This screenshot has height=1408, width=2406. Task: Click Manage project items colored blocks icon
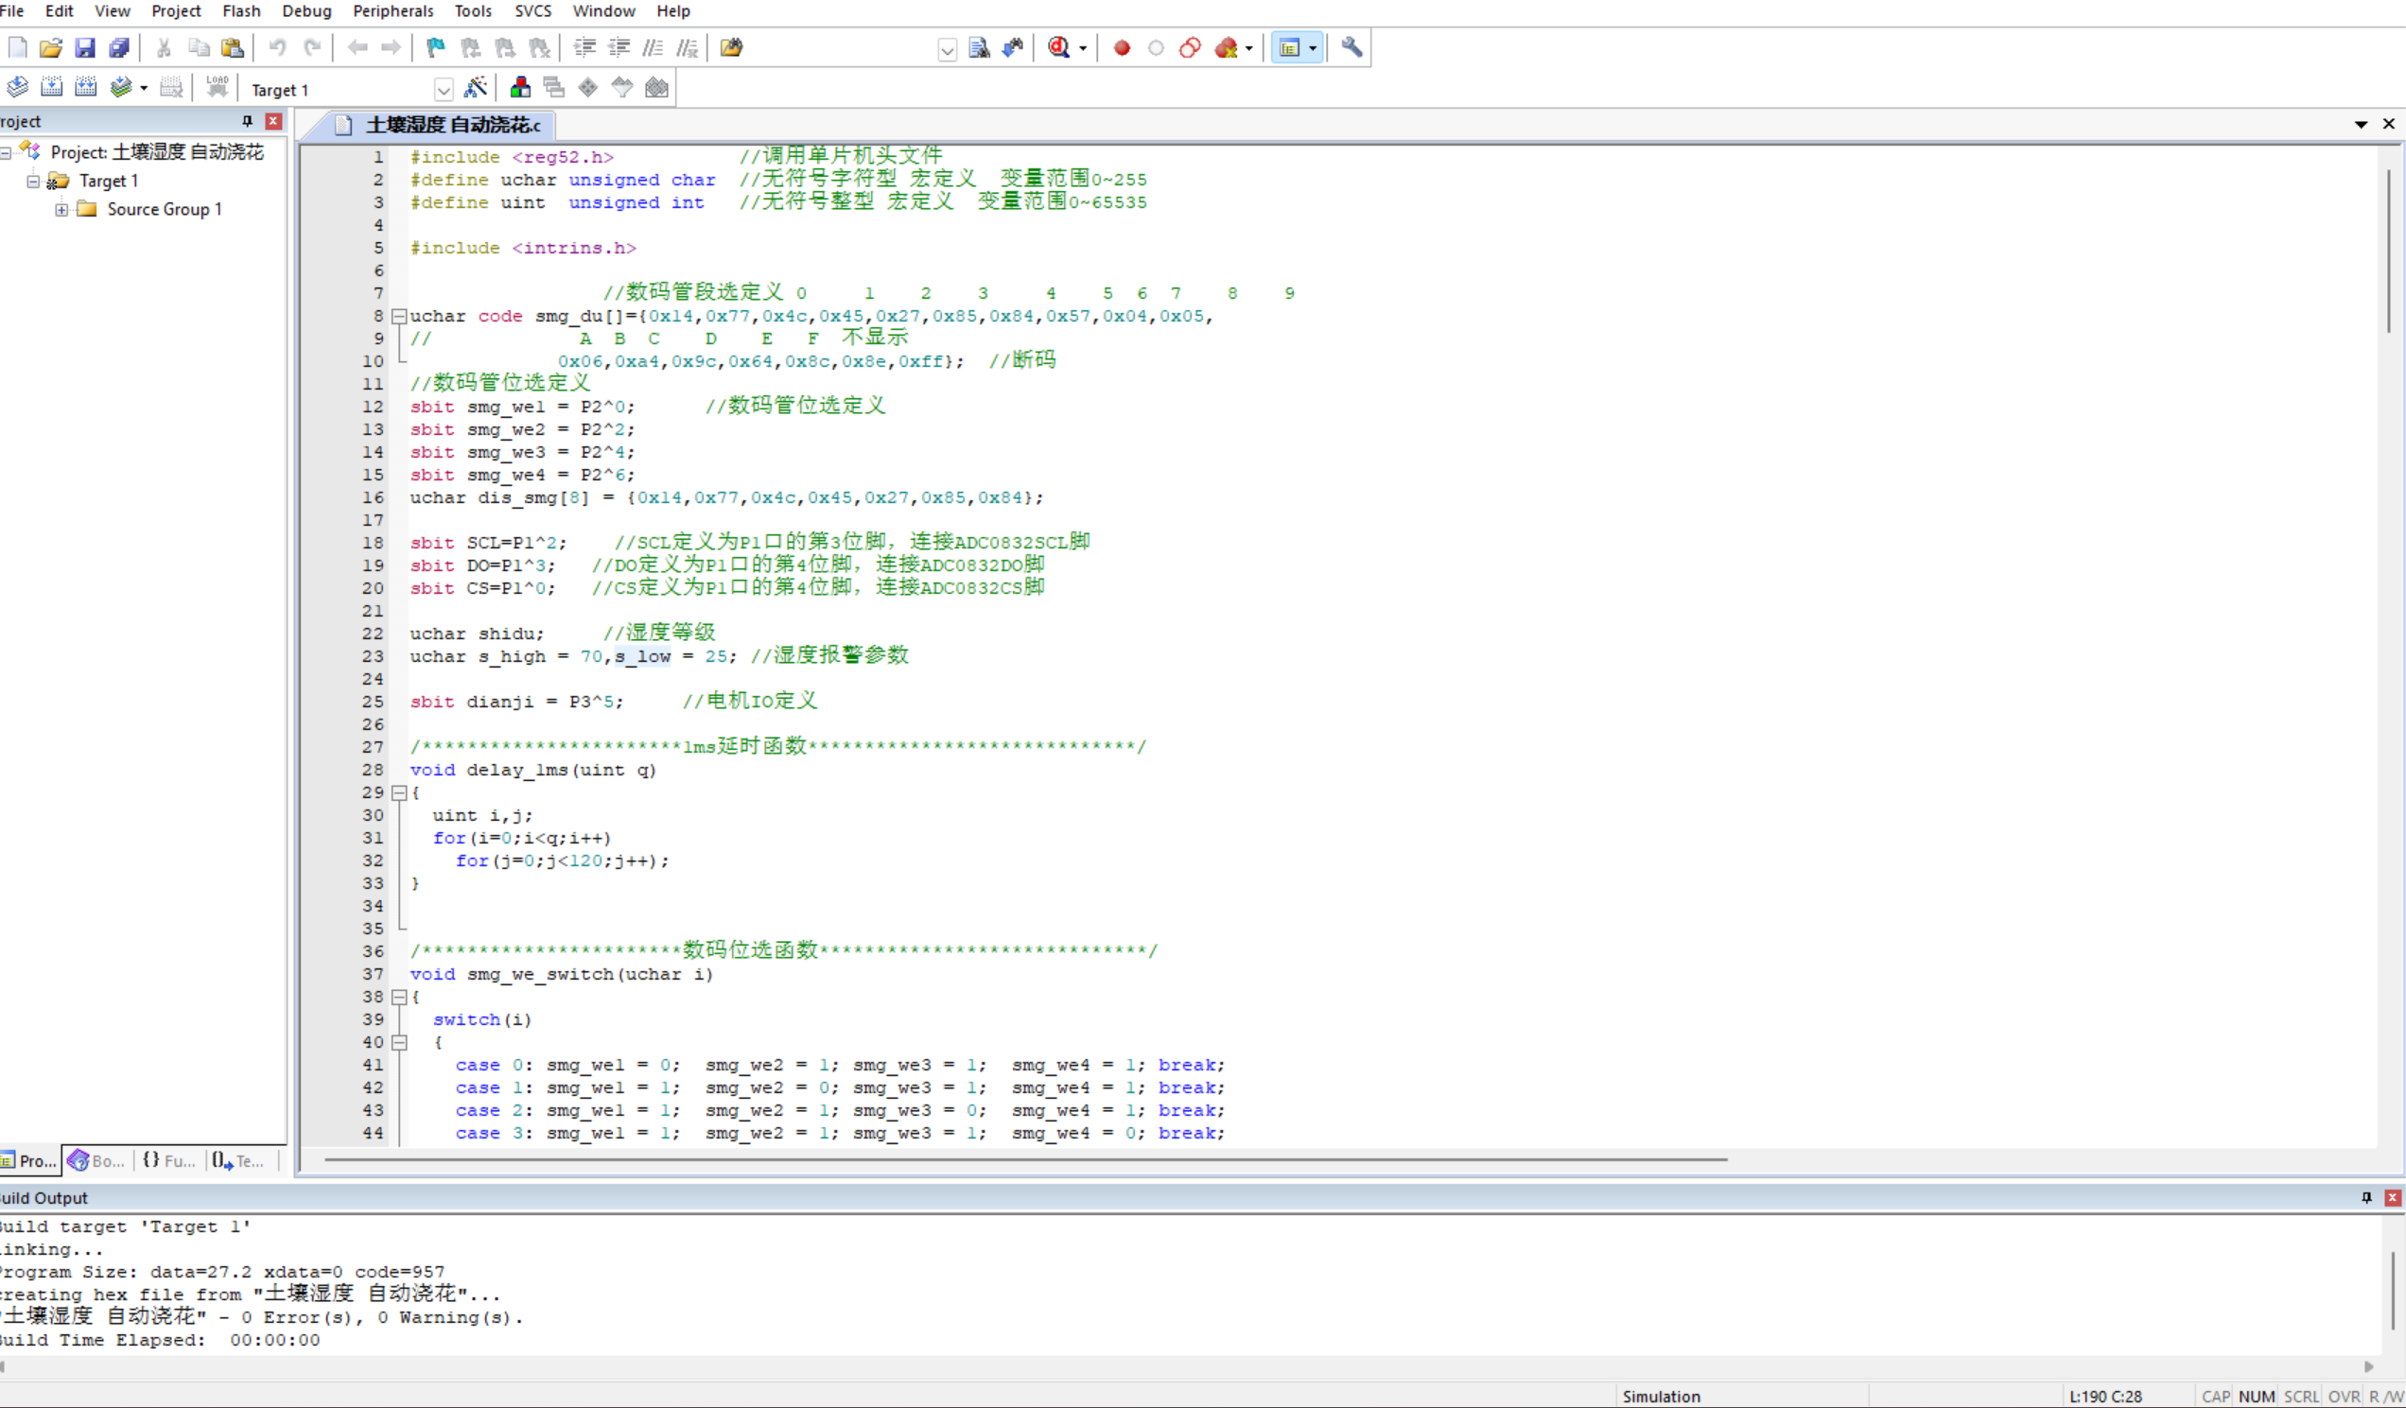[x=520, y=88]
